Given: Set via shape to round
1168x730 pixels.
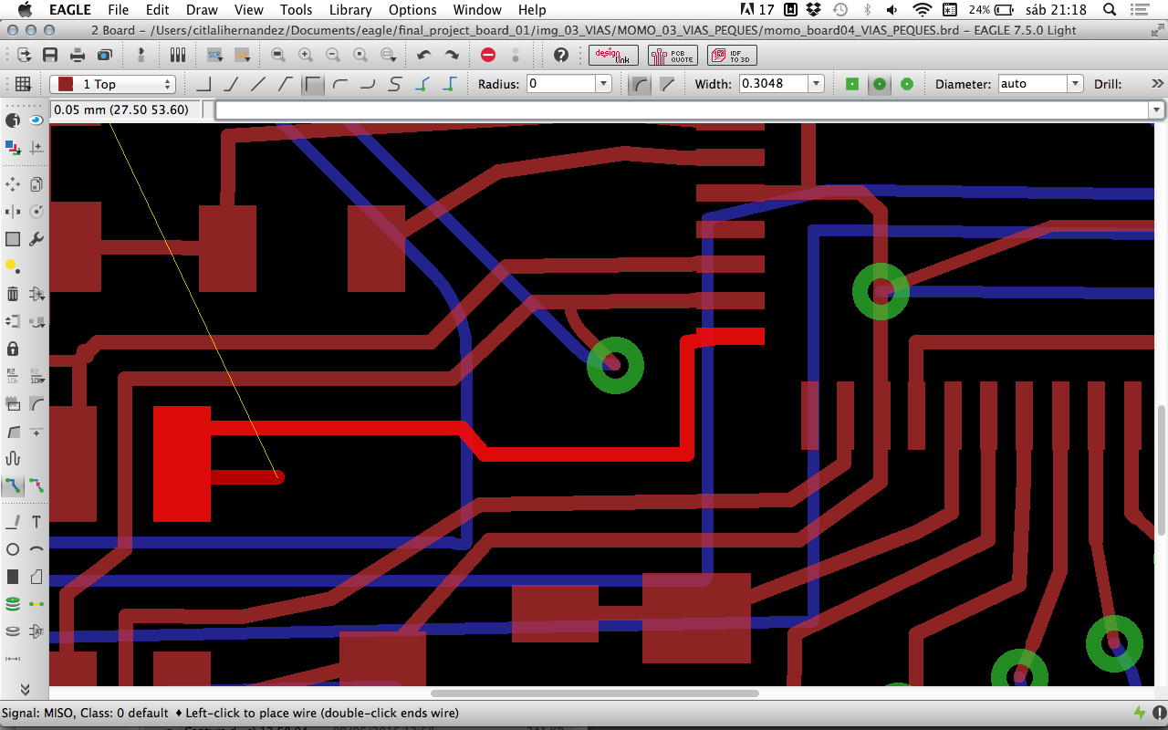Looking at the screenshot, I should [880, 84].
